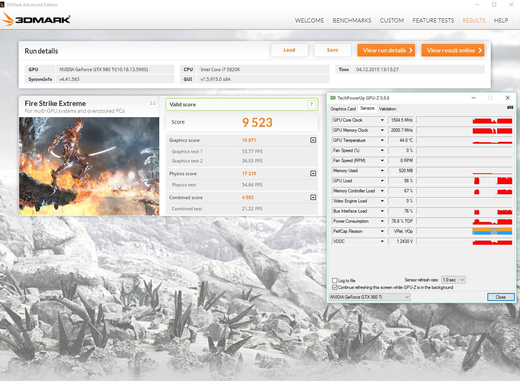Go to the WELCOME tab
Viewport: 520px width, 381px height.
coord(309,21)
